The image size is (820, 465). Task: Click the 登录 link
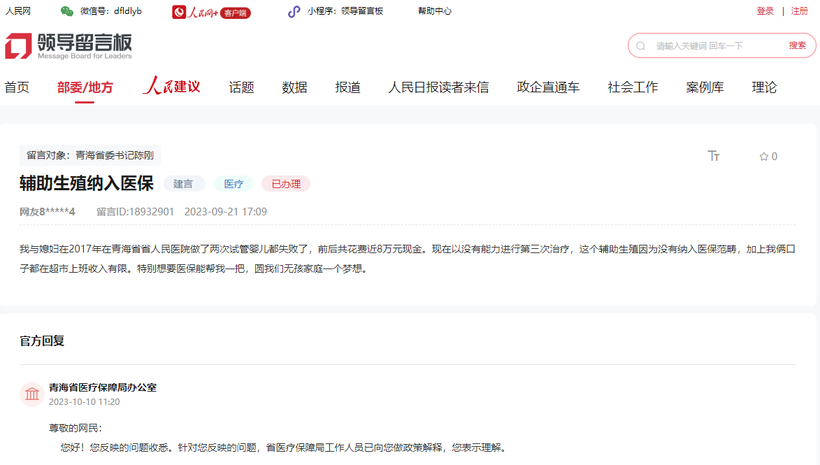click(x=765, y=10)
